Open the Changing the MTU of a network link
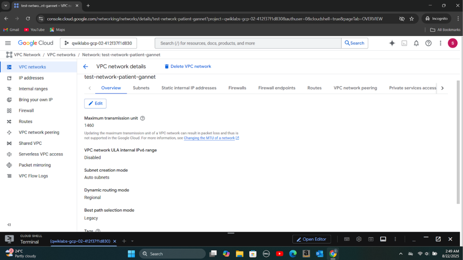 [209, 138]
